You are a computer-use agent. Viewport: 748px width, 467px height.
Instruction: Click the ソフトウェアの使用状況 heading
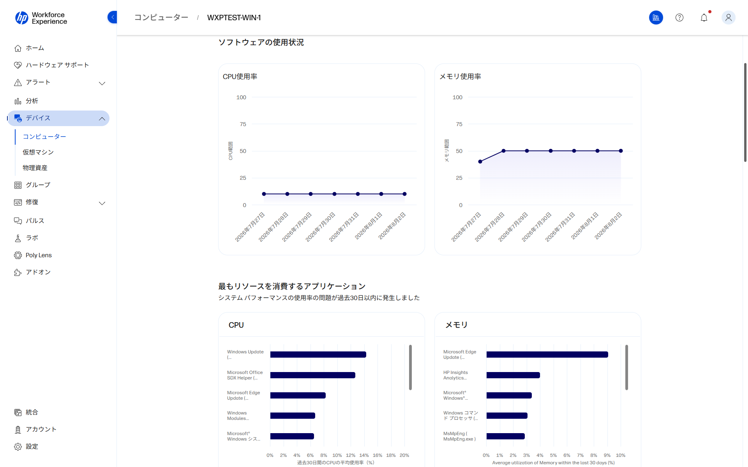tap(261, 42)
